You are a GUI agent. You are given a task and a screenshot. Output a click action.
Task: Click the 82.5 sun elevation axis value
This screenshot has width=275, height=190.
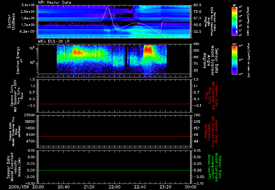click(x=197, y=5)
